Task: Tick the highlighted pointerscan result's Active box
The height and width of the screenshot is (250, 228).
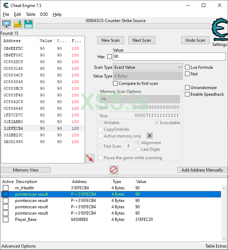Action: (6, 194)
